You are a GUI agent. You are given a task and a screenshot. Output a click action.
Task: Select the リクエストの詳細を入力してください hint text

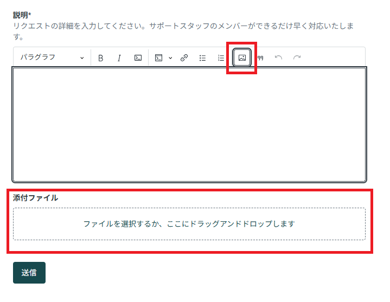click(183, 31)
